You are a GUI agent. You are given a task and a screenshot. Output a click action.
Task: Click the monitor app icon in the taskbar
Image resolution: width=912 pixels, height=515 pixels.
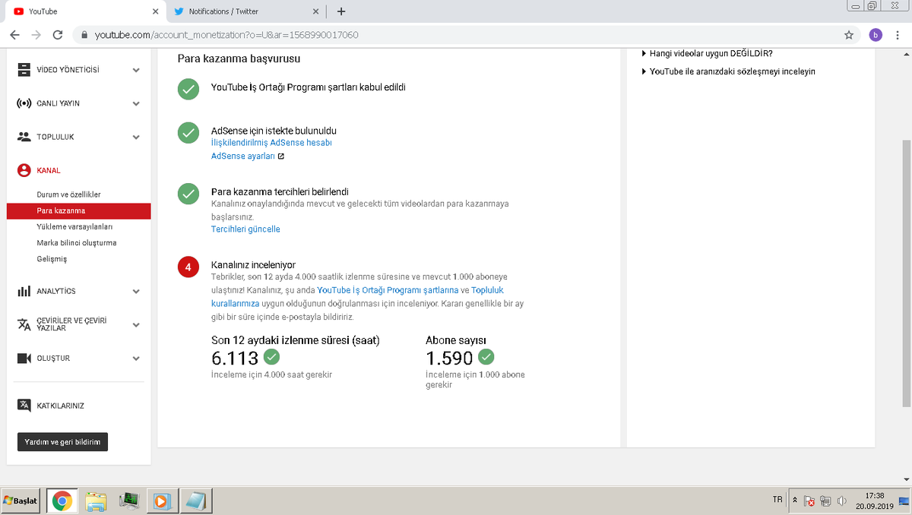pyautogui.click(x=129, y=501)
